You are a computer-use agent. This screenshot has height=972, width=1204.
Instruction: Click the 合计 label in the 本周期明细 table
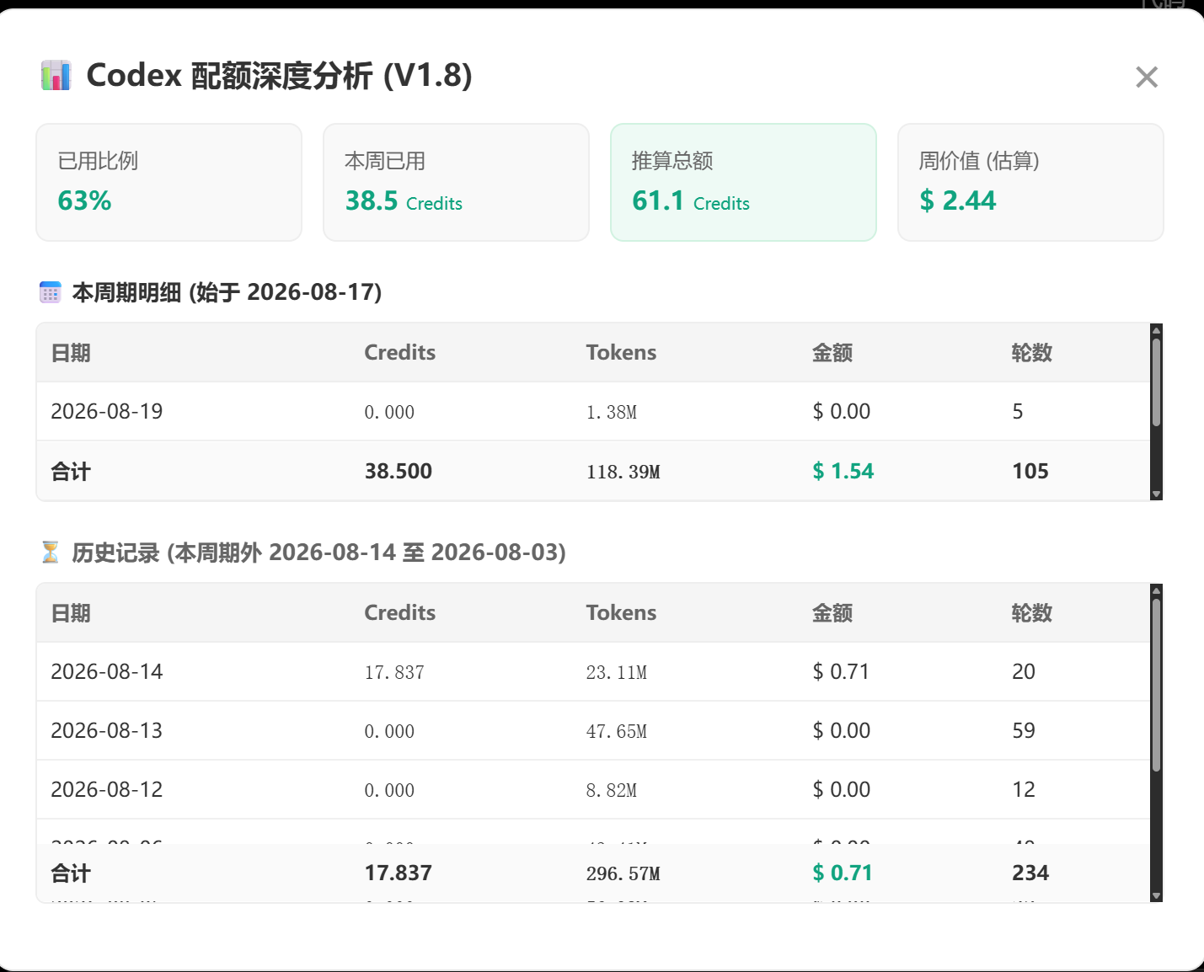tap(71, 472)
